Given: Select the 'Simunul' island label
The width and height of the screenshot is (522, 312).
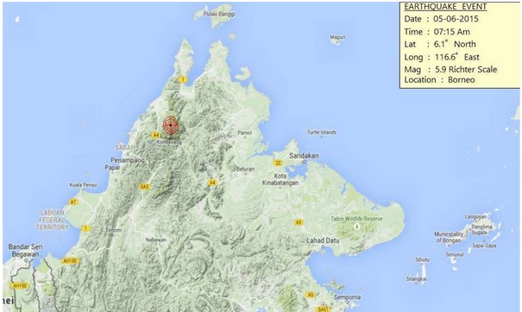Looking at the screenshot, I should [455, 254].
